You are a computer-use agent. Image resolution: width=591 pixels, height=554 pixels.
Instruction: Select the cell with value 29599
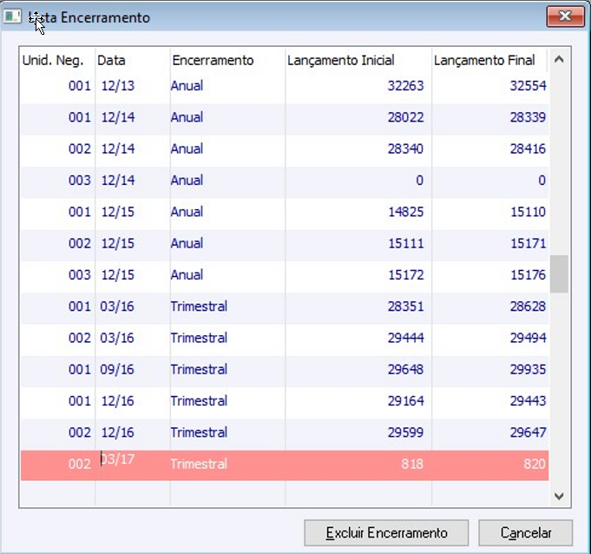pyautogui.click(x=405, y=432)
